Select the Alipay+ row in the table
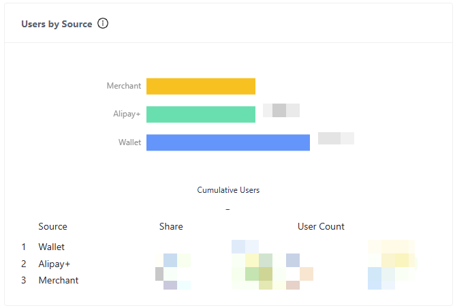455x308 pixels. point(54,264)
